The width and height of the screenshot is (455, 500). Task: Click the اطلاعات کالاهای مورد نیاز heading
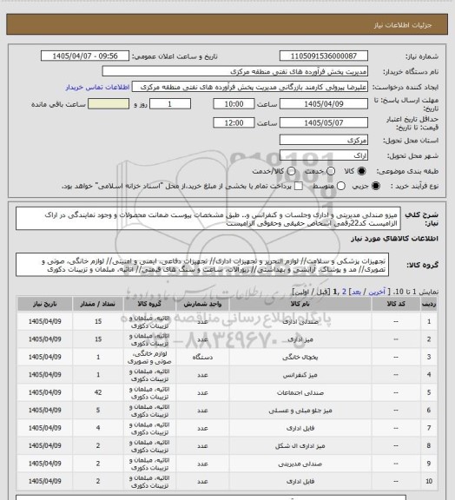point(395,239)
